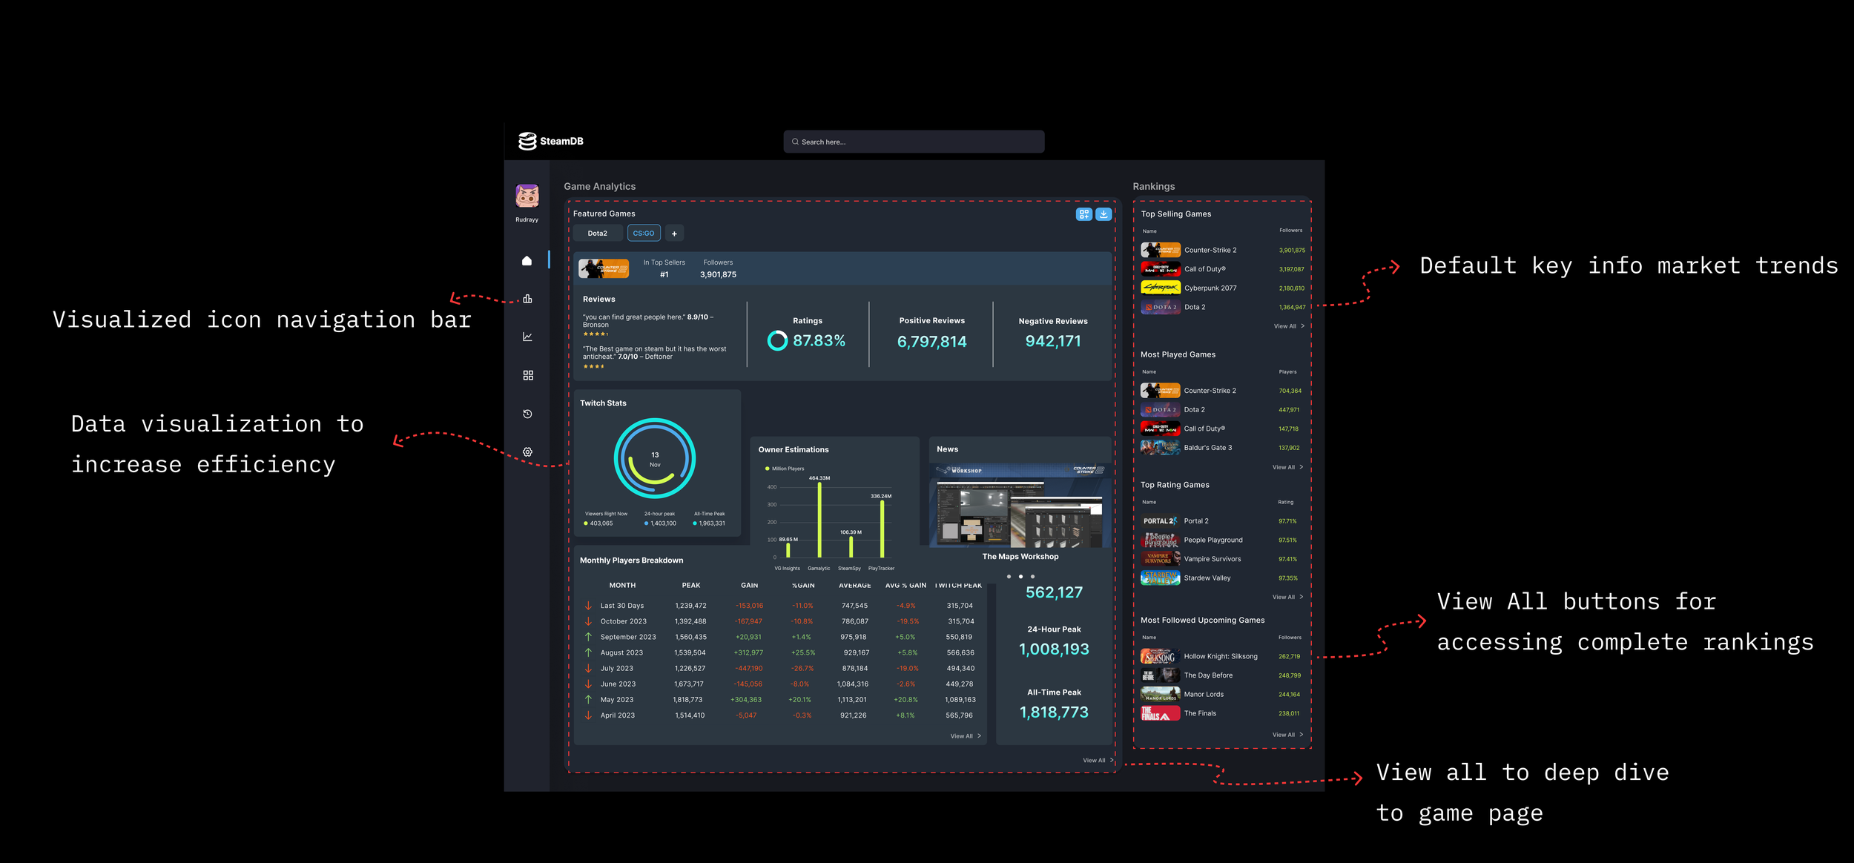This screenshot has width=1854, height=863.
Task: Click the Rudrayy profile avatar
Action: [x=527, y=196]
